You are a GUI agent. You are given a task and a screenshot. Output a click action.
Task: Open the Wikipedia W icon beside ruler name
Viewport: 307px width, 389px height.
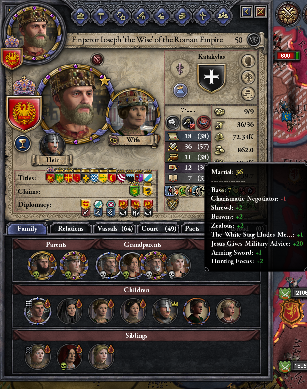[254, 40]
